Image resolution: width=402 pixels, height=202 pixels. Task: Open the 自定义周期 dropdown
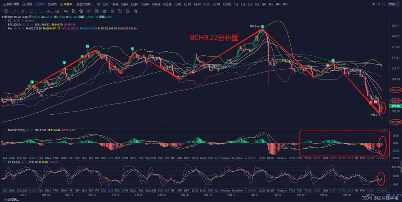[85, 4]
